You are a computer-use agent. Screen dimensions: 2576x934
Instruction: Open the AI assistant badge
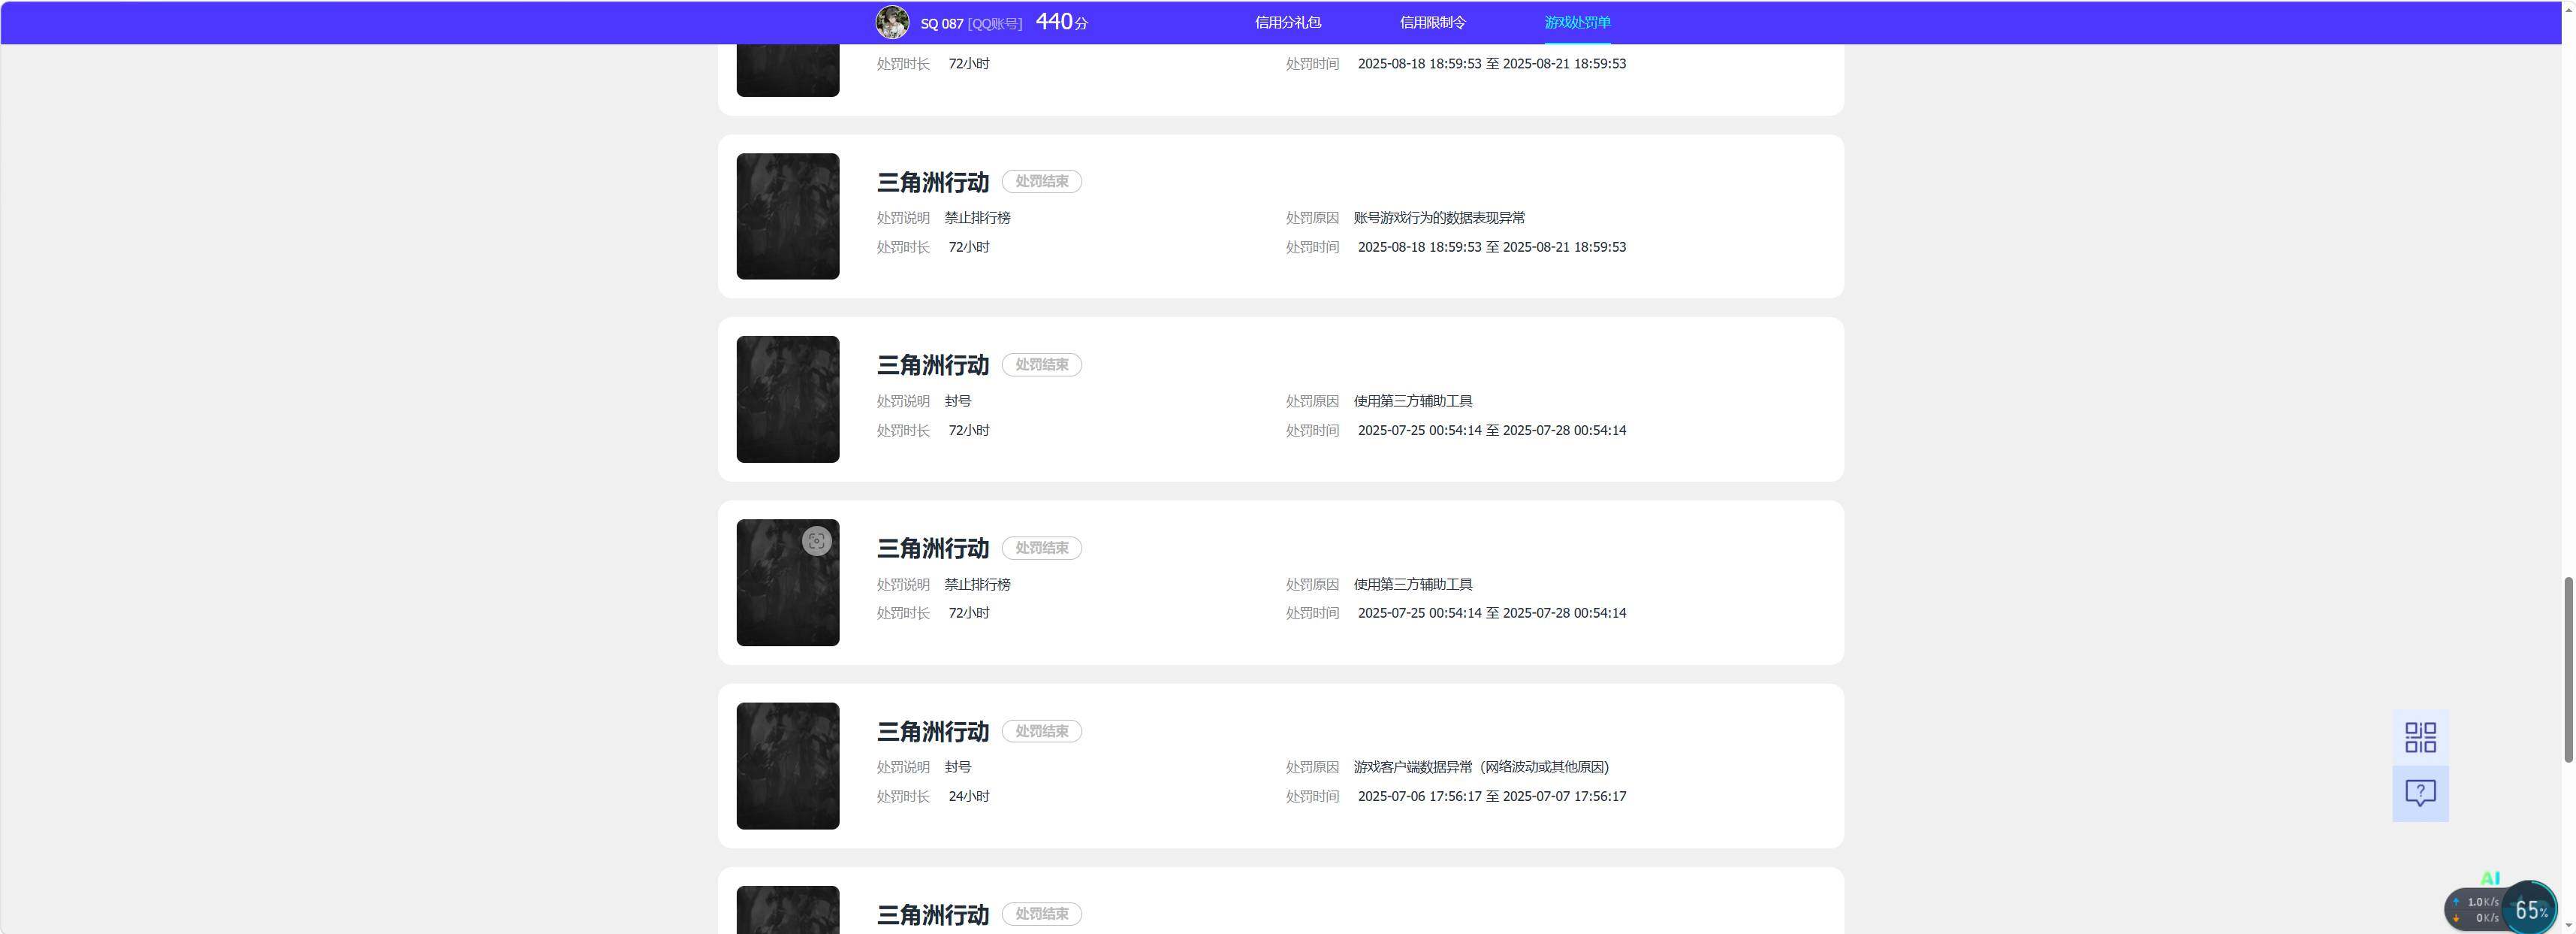pos(2490,878)
